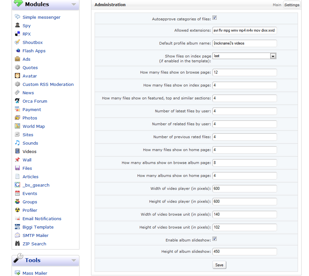Click the Allowed extensions text field

[x=244, y=30]
